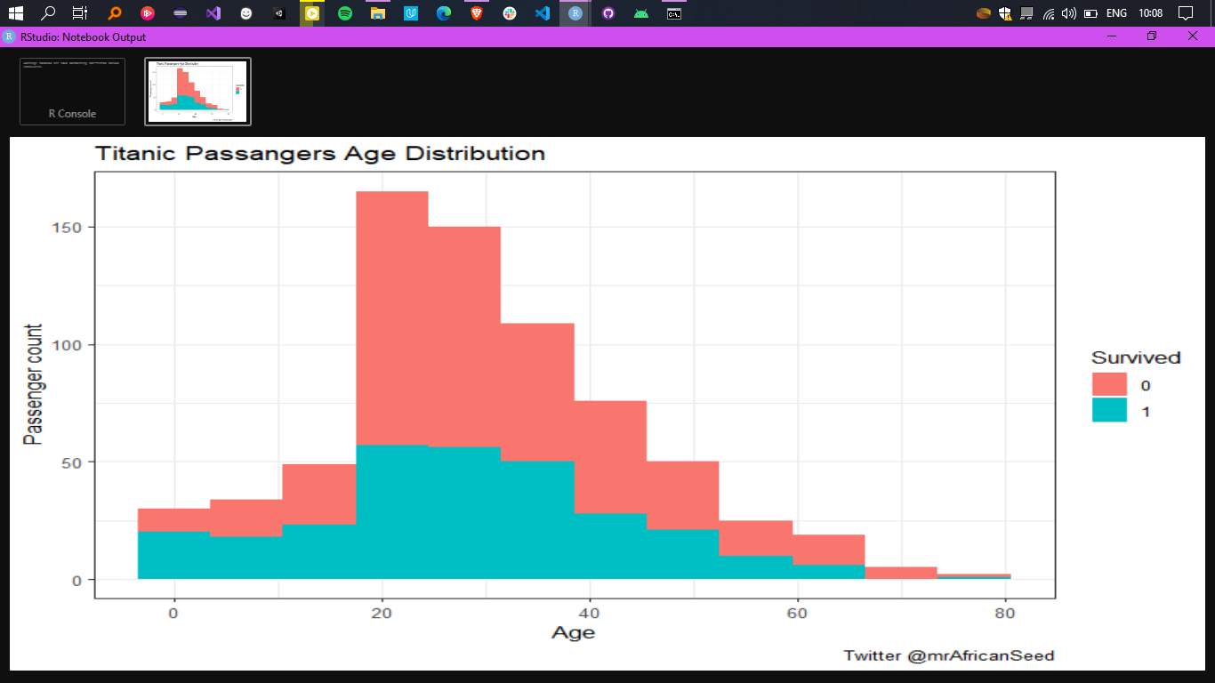This screenshot has width=1215, height=683.
Task: Open the ENG language switcher
Action: tap(1116, 13)
